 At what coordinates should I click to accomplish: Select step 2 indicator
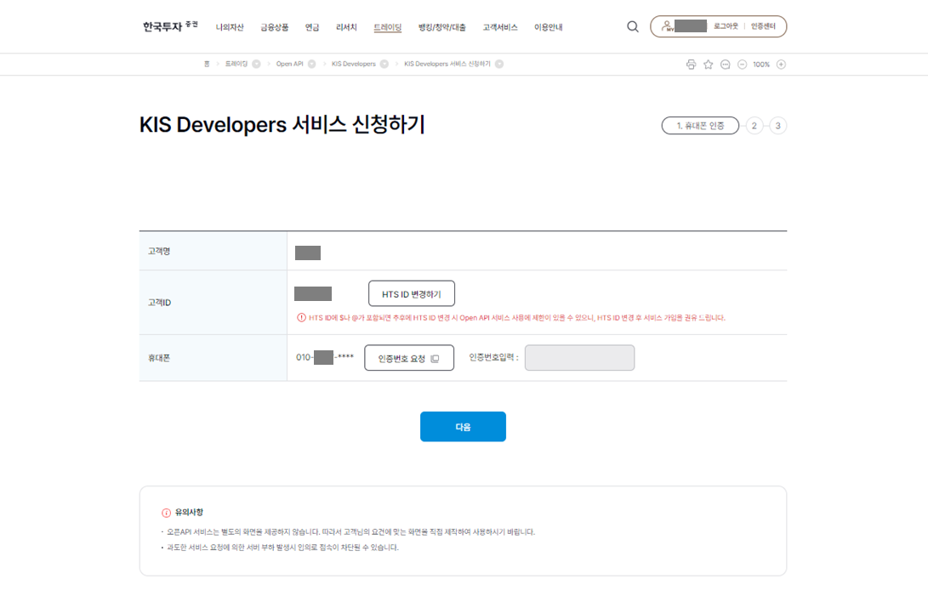754,125
